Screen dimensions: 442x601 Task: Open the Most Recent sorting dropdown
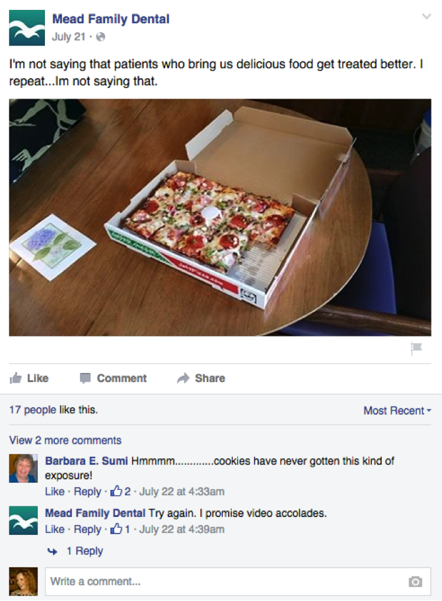coord(397,411)
